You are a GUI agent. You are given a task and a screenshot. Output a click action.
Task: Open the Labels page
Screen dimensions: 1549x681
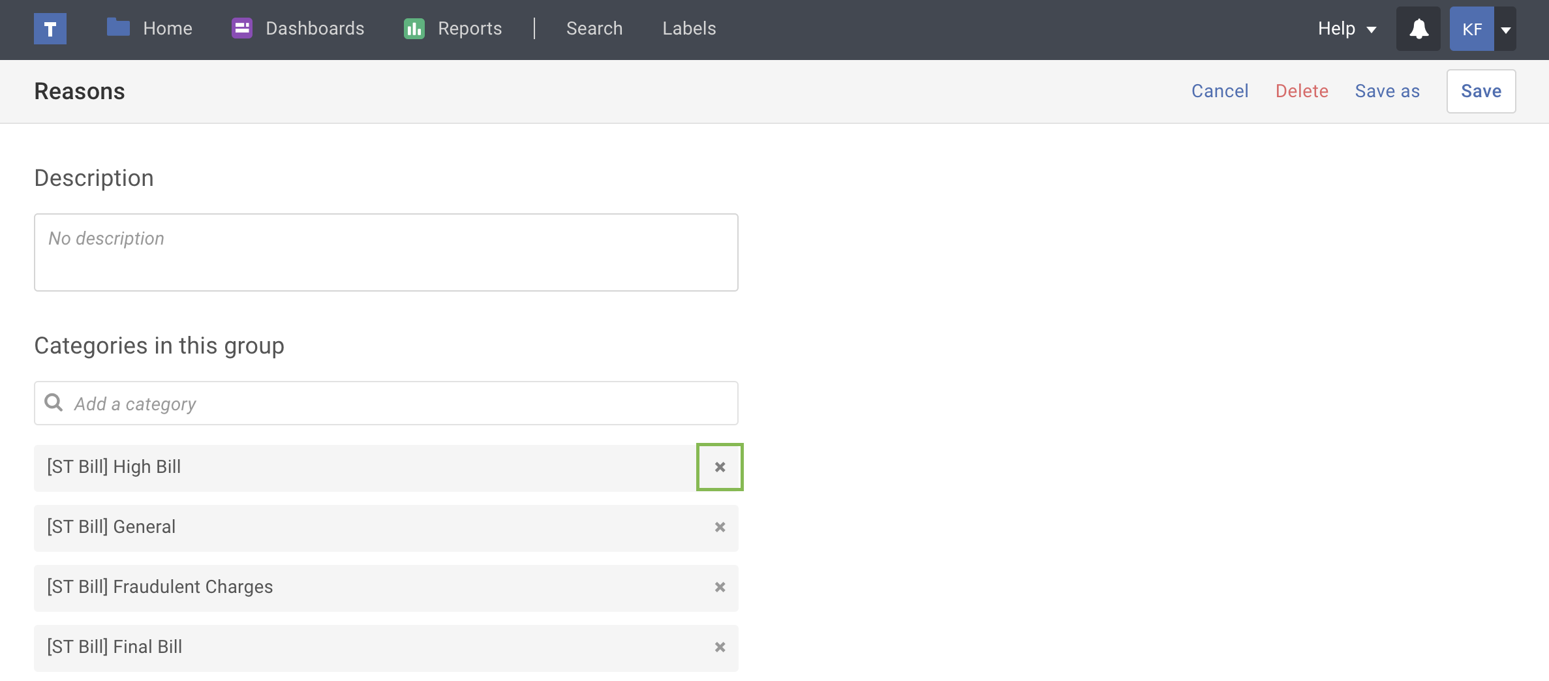689,29
